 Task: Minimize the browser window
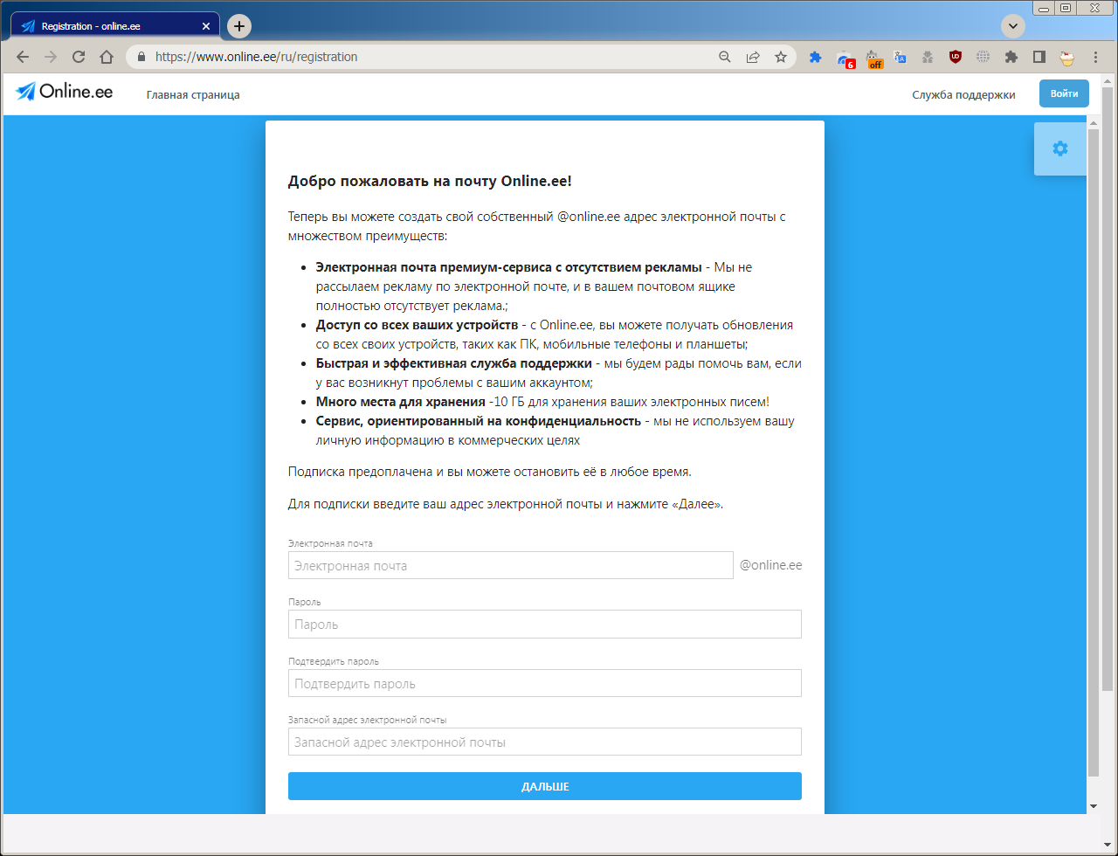point(1044,8)
